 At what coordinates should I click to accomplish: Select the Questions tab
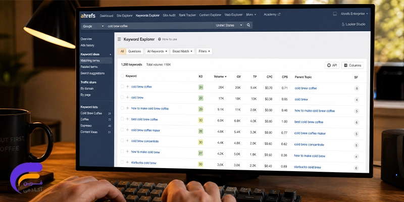point(134,52)
